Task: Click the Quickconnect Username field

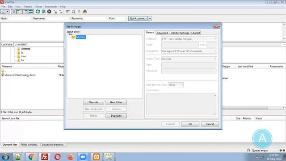Action: [x=58, y=18]
